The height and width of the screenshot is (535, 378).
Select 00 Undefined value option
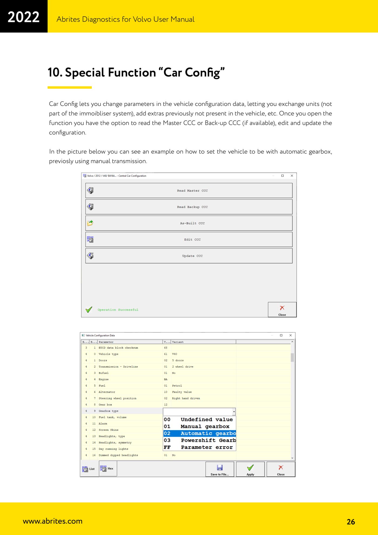click(200, 420)
